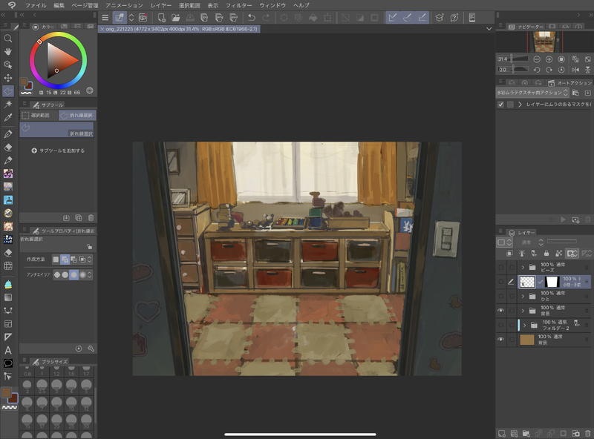
Task: Expand the auto action step arrow
Action: pyautogui.click(x=520, y=104)
